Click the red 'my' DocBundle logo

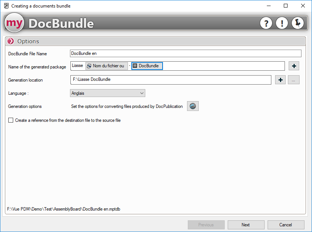[x=14, y=23]
